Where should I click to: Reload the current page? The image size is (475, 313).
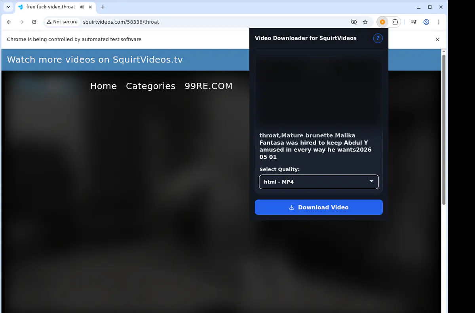pos(34,22)
